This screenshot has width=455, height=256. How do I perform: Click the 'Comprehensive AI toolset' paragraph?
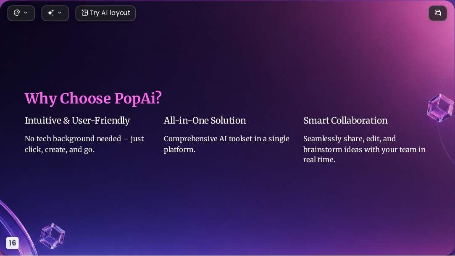click(x=226, y=144)
